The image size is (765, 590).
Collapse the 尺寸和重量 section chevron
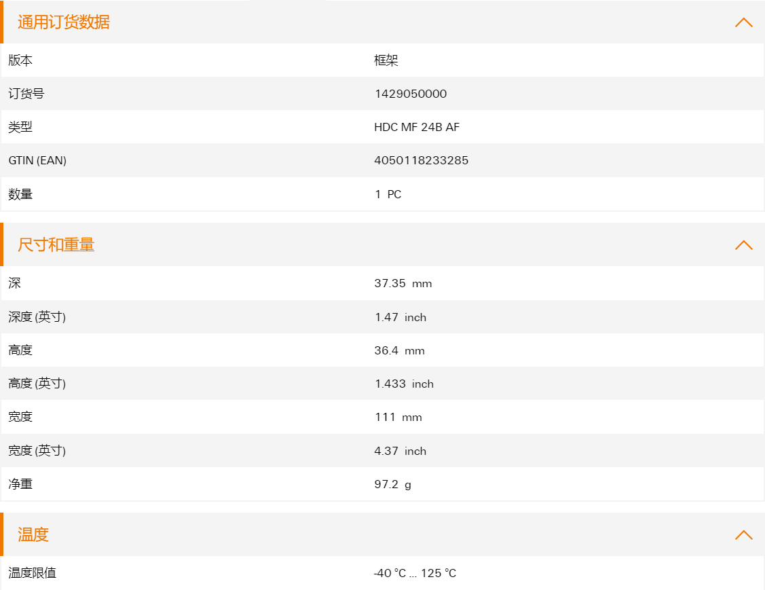[x=743, y=245]
